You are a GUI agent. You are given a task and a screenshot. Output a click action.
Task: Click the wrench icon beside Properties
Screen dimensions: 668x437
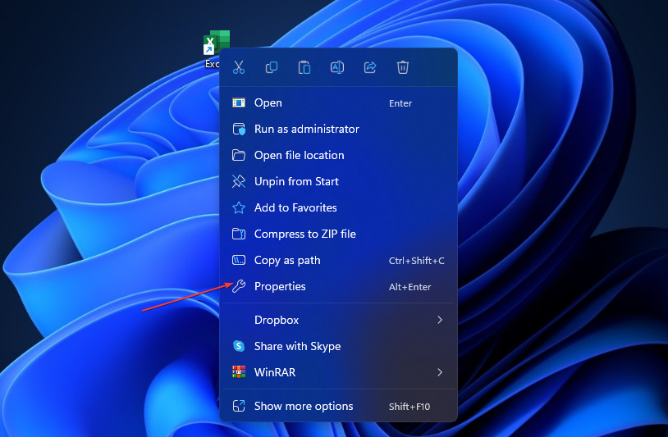pos(239,286)
